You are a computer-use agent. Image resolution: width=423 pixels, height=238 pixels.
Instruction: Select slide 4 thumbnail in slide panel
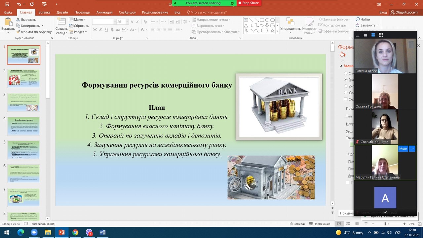pyautogui.click(x=24, y=126)
